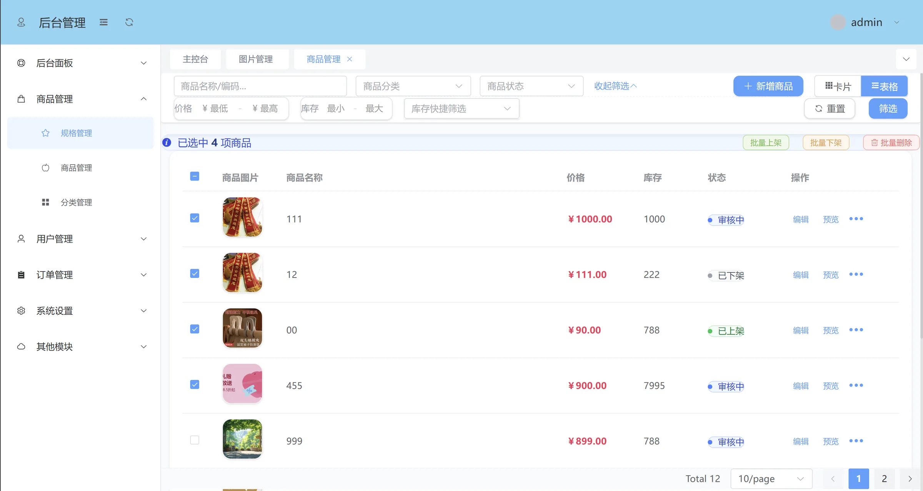Screen dimensions: 923x491
Task: Click the grid icon for 分类管理
Action: [45, 202]
